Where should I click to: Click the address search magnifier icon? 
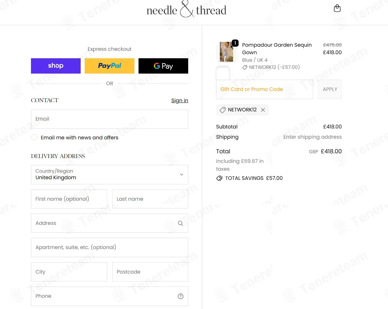coord(180,223)
